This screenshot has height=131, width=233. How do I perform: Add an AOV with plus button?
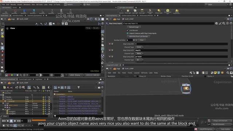pos(134,40)
